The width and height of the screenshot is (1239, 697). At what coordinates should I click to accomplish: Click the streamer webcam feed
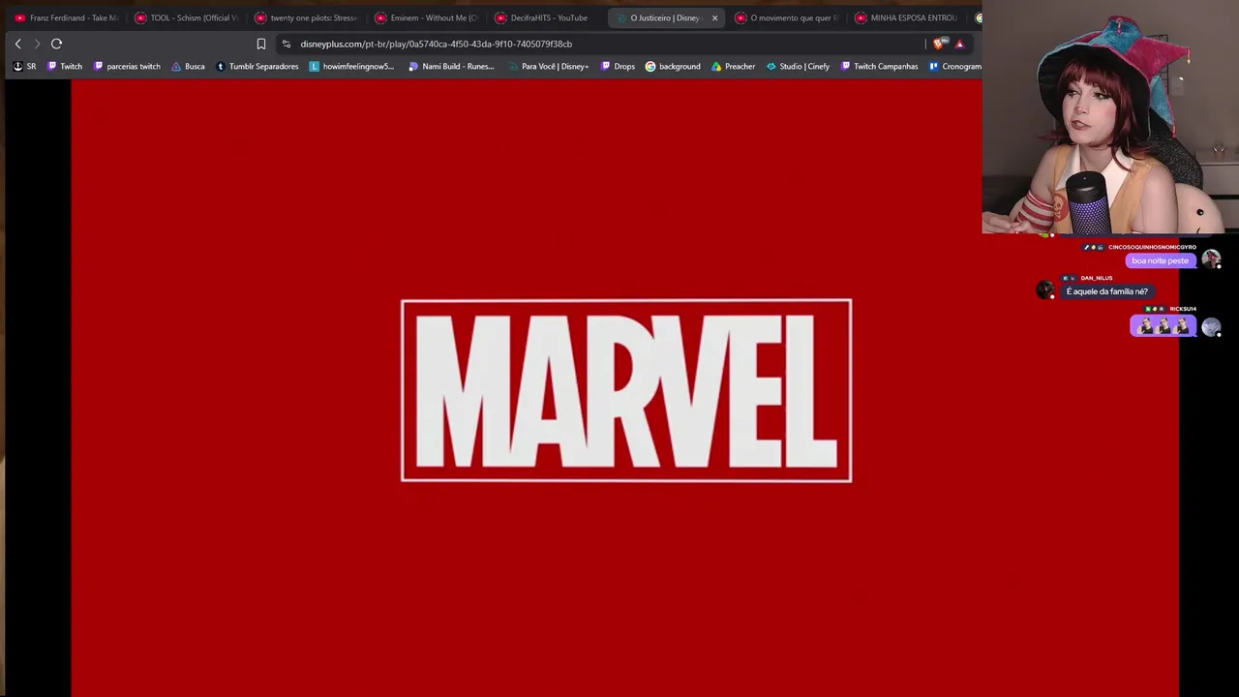[x=1110, y=117]
